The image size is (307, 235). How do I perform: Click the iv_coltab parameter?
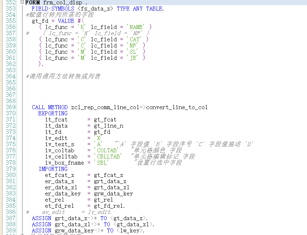[59, 151]
